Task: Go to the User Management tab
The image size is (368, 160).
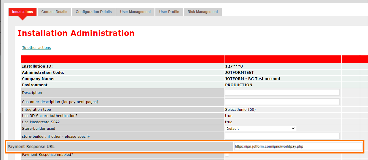Action: click(135, 12)
